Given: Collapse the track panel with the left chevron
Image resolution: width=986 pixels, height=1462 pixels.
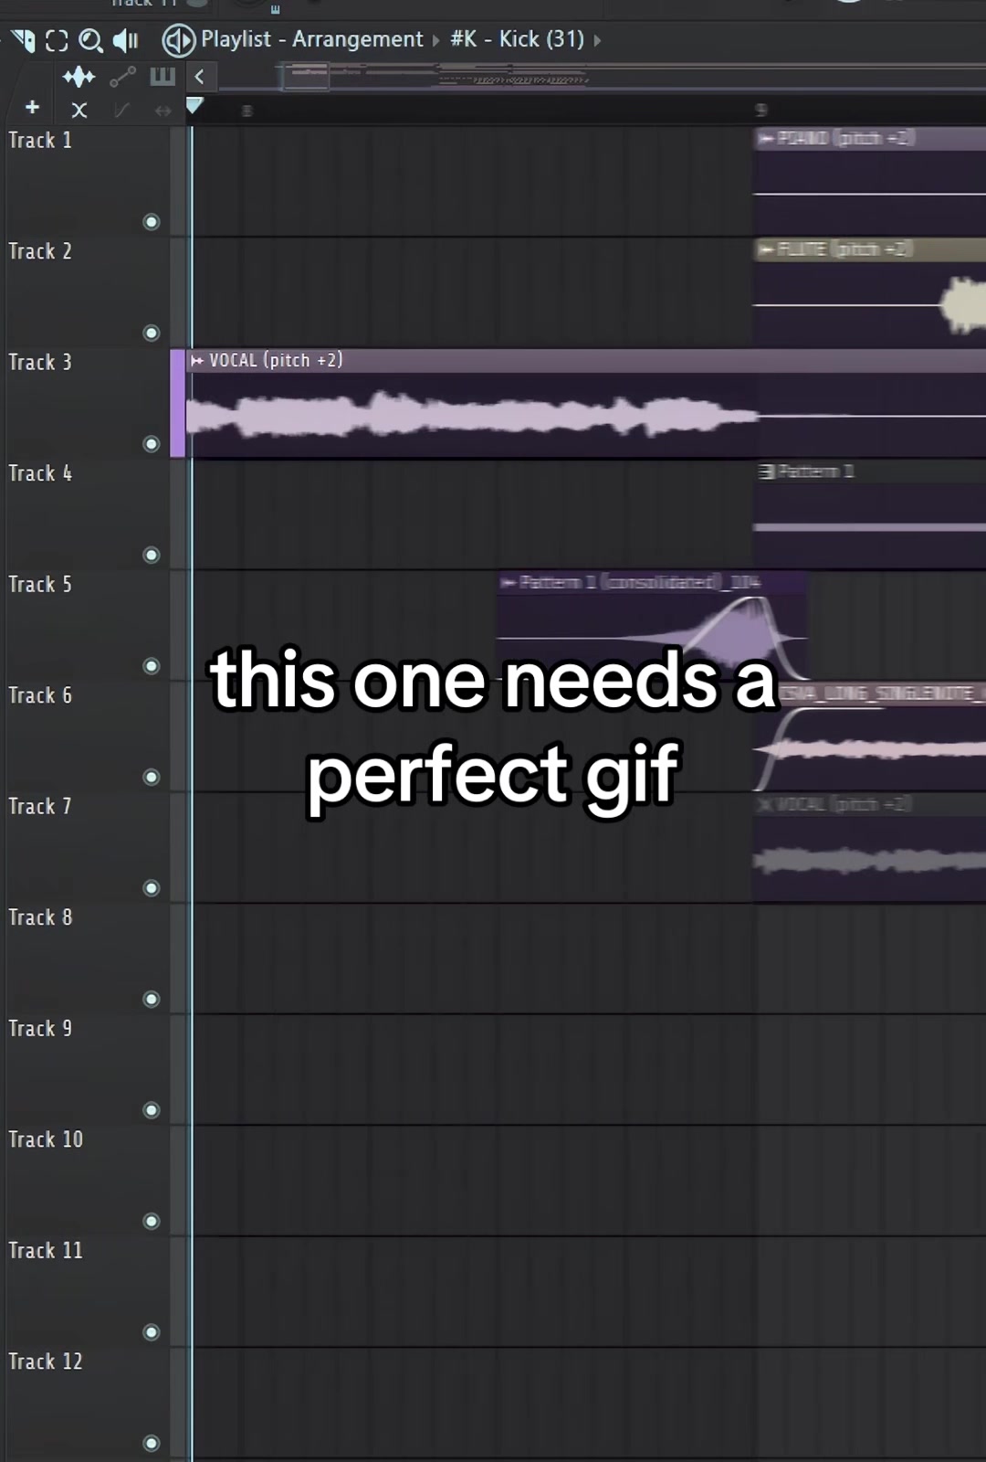Looking at the screenshot, I should [200, 77].
